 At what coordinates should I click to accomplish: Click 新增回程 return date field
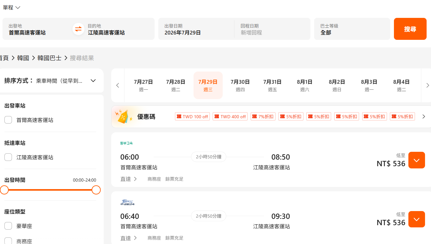click(x=272, y=29)
